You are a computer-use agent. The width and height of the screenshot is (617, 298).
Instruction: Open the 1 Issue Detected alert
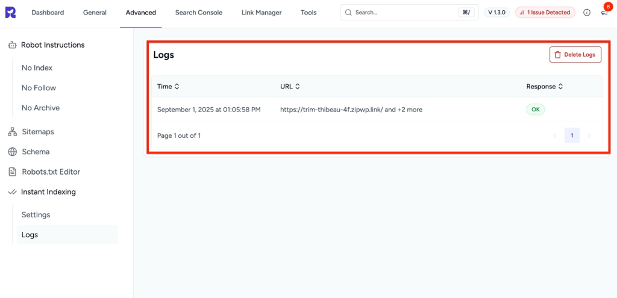[545, 13]
